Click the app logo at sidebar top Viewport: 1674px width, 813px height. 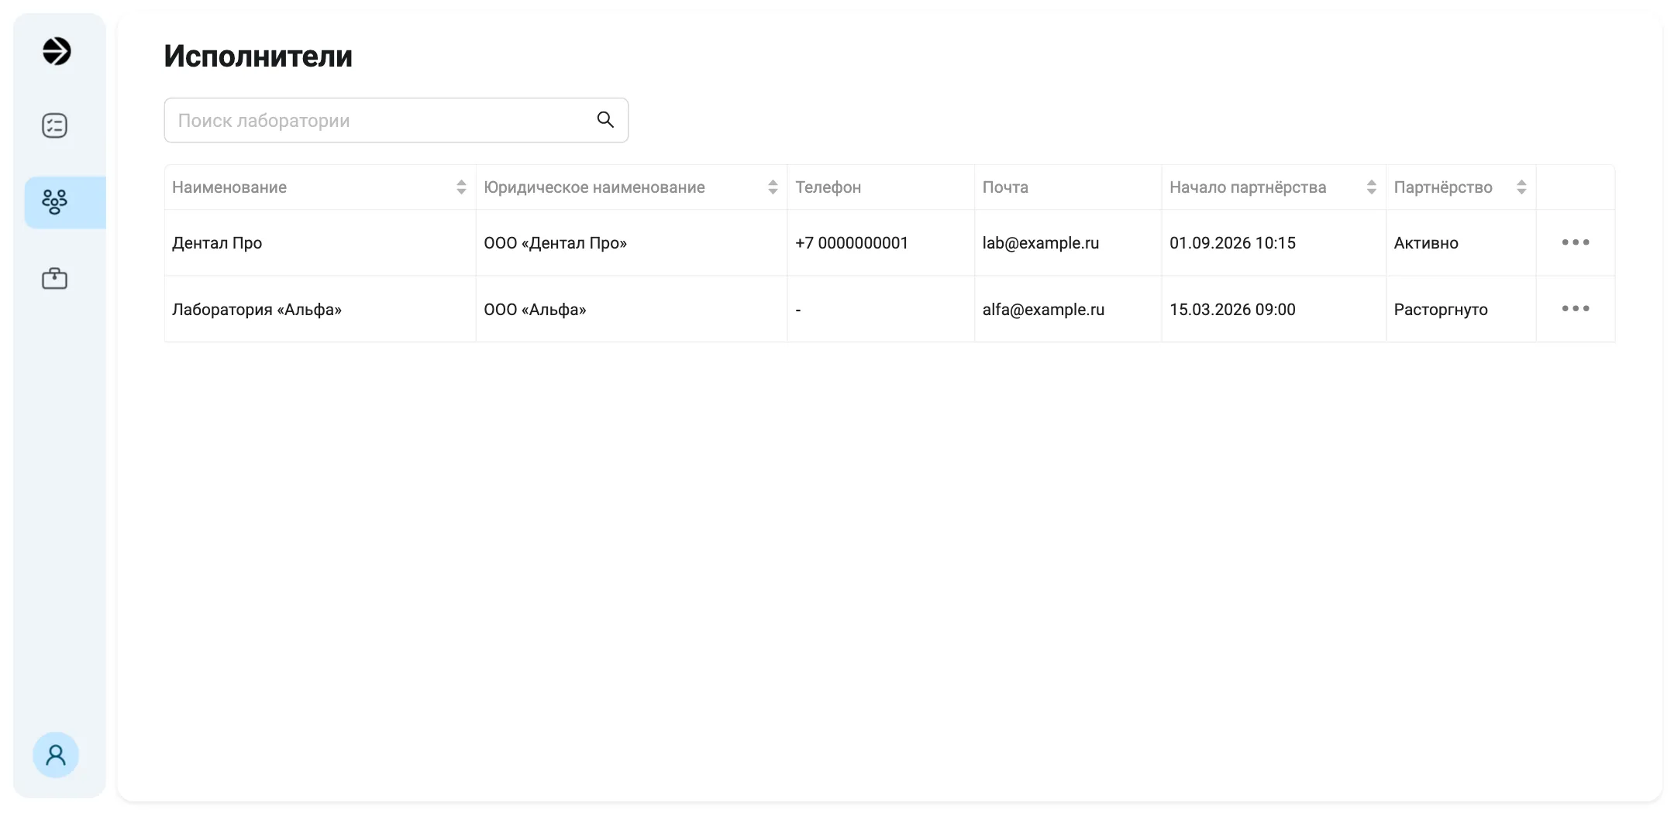(x=56, y=51)
